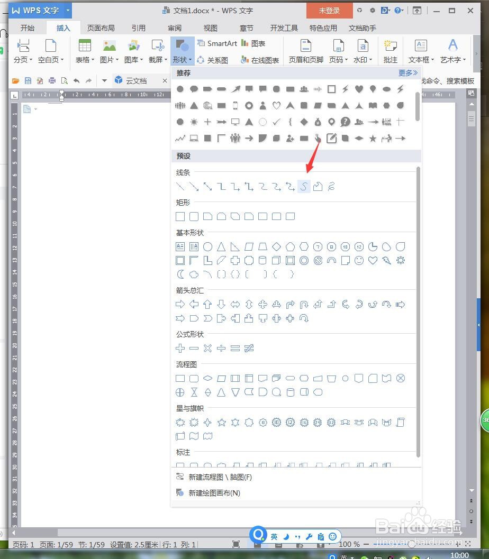Insert the plus equation shape

pyautogui.click(x=180, y=349)
